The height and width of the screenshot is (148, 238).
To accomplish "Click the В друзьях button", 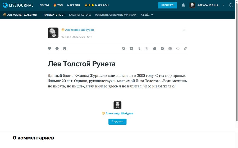I will point(117,122).
